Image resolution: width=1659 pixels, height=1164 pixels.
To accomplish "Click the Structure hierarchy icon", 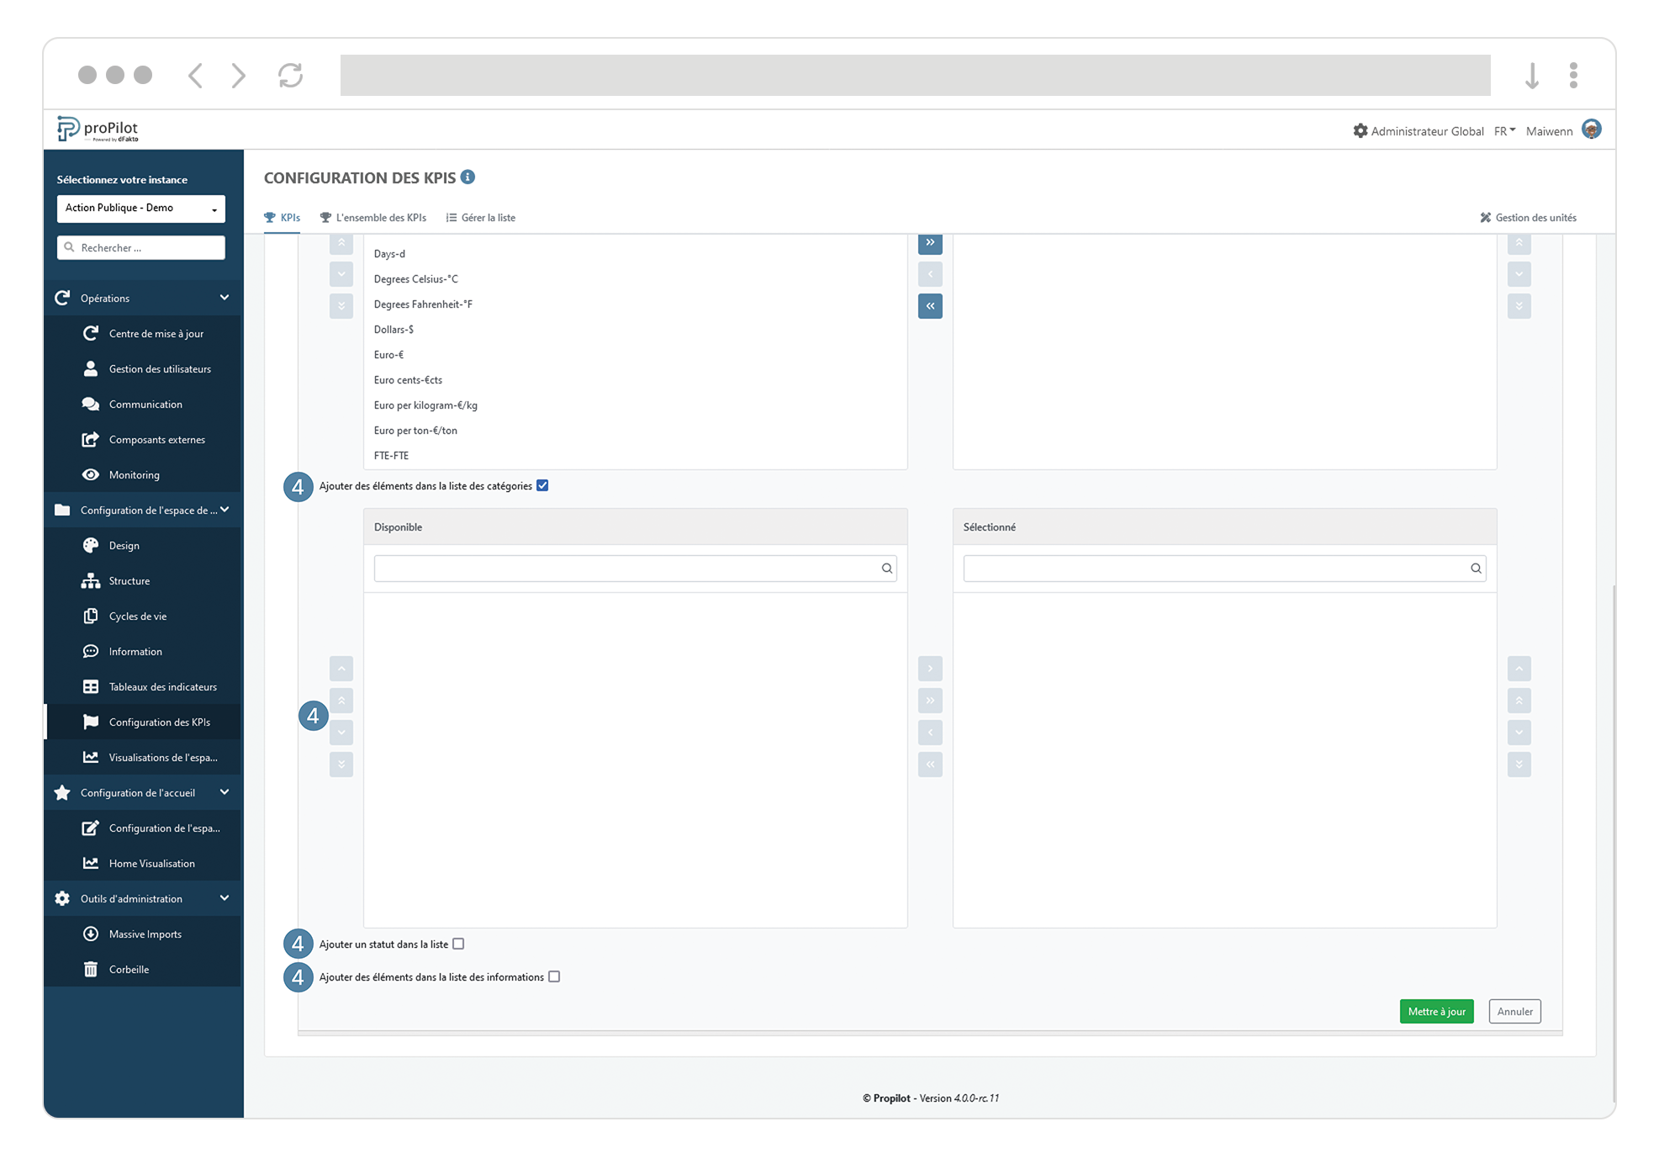I will tap(90, 581).
